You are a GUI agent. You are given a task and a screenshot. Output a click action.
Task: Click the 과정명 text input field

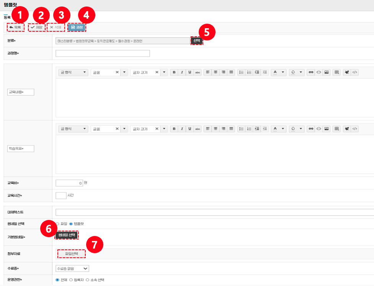pyautogui.click(x=103, y=53)
